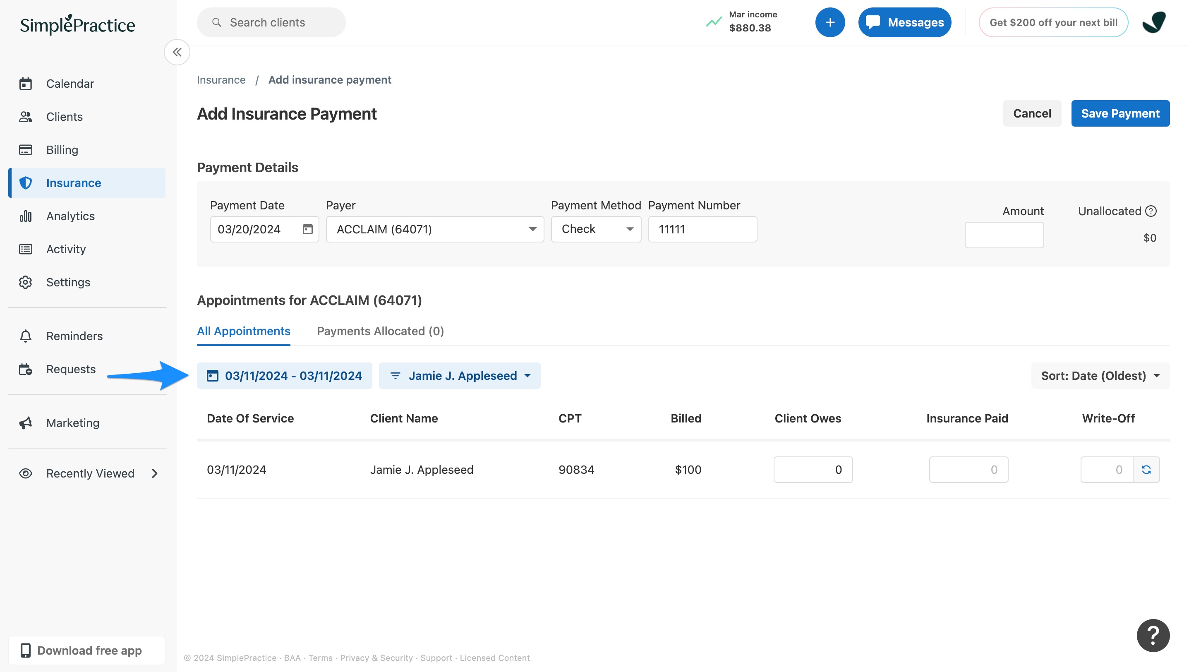The width and height of the screenshot is (1189, 672).
Task: Open the 03/11/2024 date range filter
Action: [284, 376]
